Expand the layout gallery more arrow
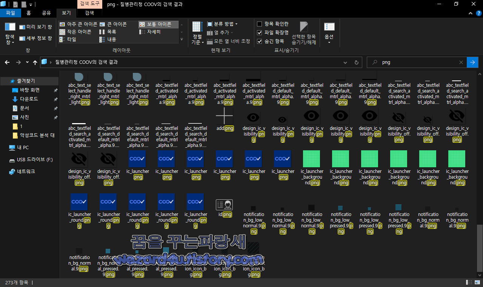This screenshot has width=483, height=287. coord(182,39)
